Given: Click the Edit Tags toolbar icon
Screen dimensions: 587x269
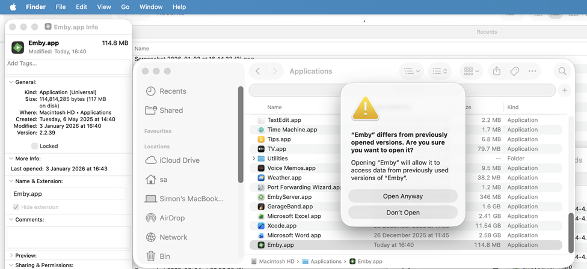Looking at the screenshot, I should pyautogui.click(x=515, y=71).
